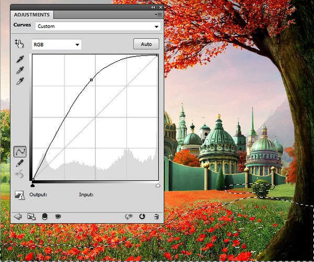Select the on-image targeted adjustment tool
The image size is (314, 262).
click(x=19, y=45)
